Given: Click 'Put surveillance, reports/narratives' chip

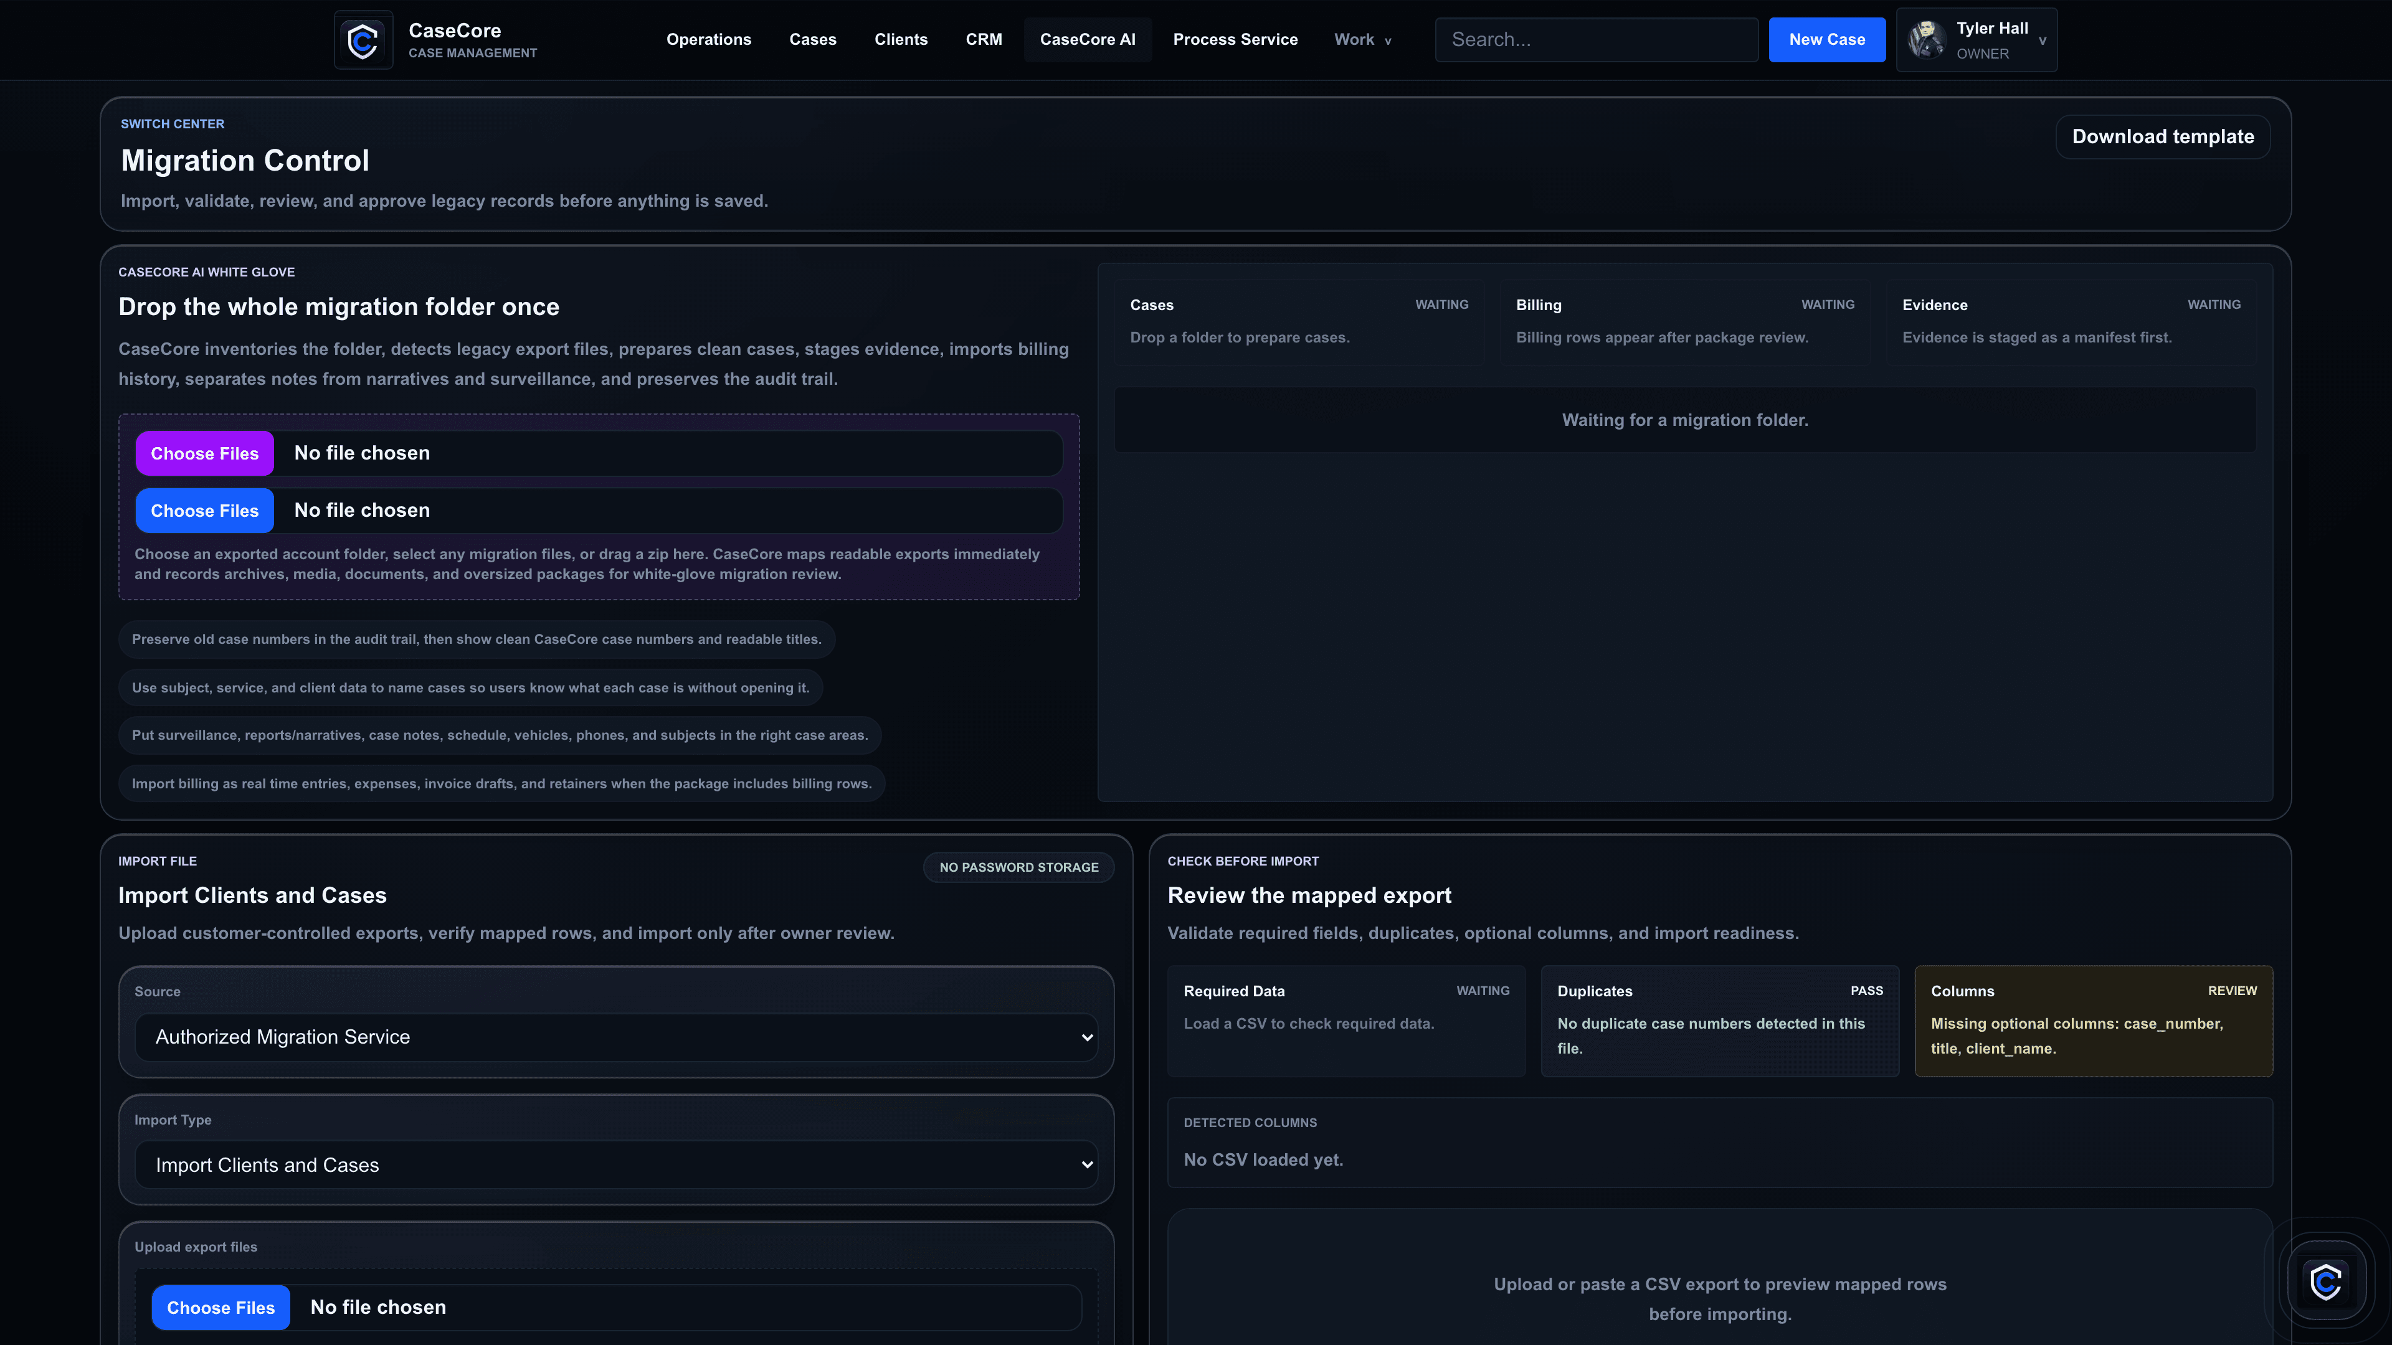Looking at the screenshot, I should point(500,735).
